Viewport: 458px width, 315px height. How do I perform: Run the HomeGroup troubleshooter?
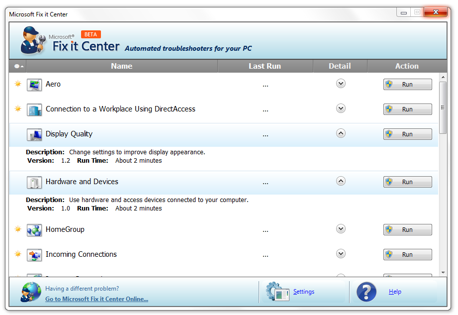click(407, 230)
